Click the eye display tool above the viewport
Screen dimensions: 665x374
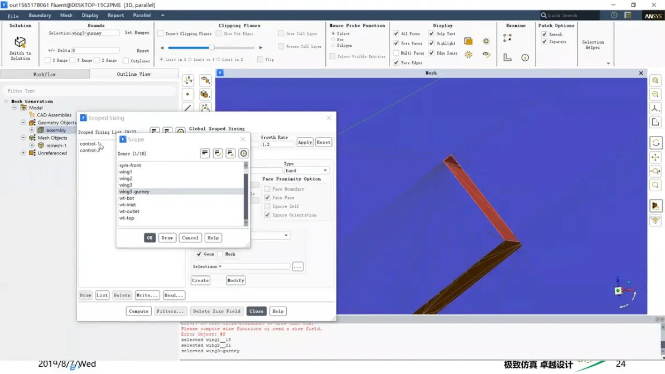[x=205, y=80]
